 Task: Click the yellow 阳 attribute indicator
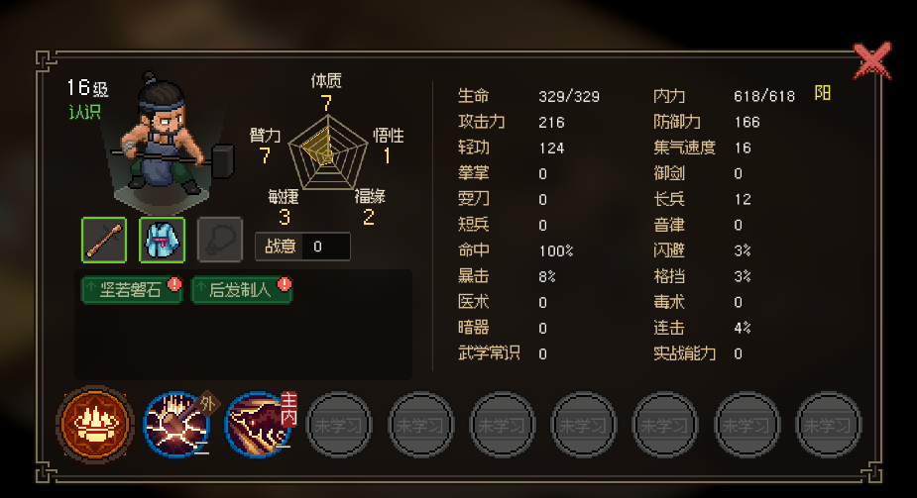[822, 93]
